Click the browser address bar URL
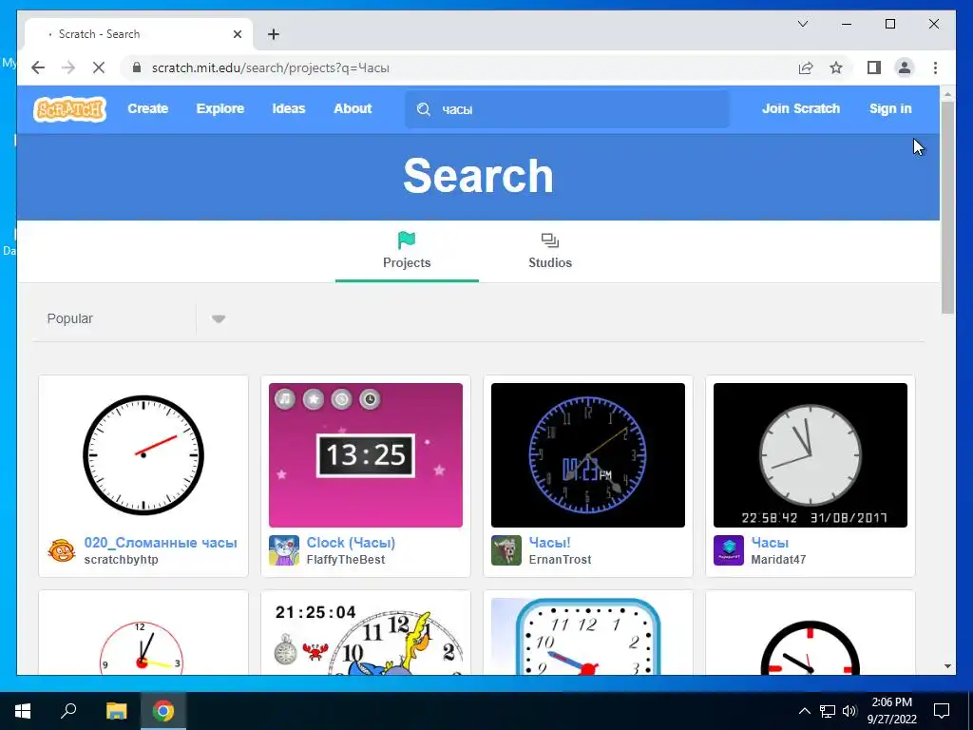 pos(271,68)
